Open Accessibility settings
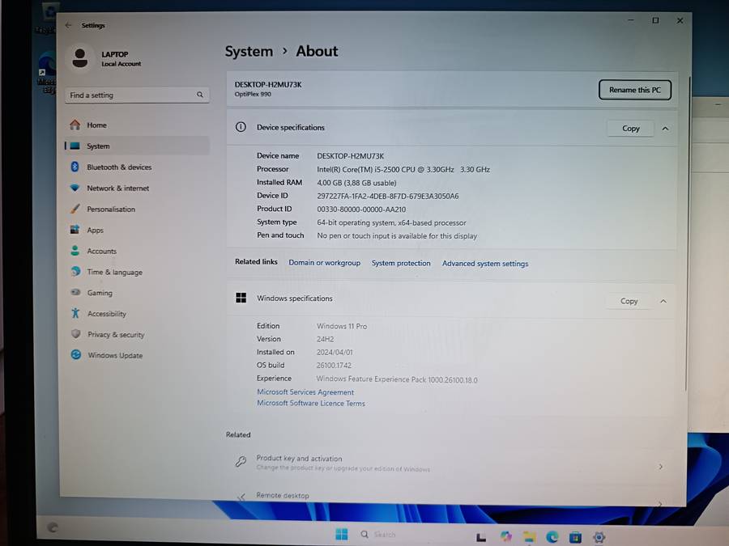The image size is (729, 546). coord(106,314)
